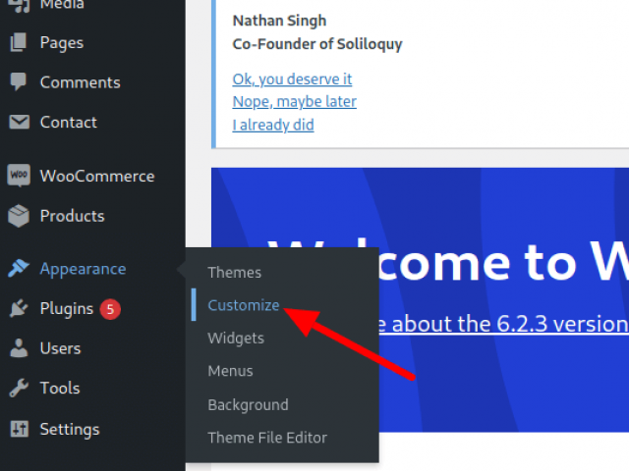This screenshot has height=471, width=629.
Task: Click the Settings sliders icon
Action: (19, 429)
